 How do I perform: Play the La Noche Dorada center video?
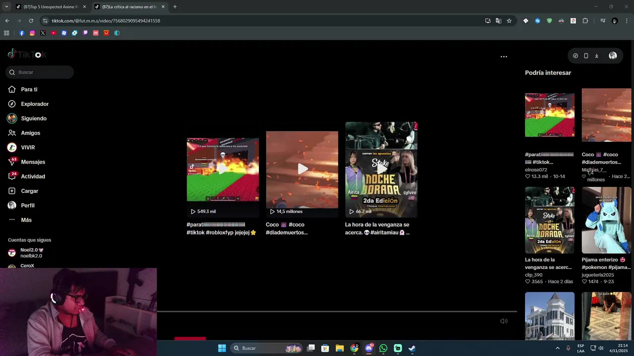[381, 170]
